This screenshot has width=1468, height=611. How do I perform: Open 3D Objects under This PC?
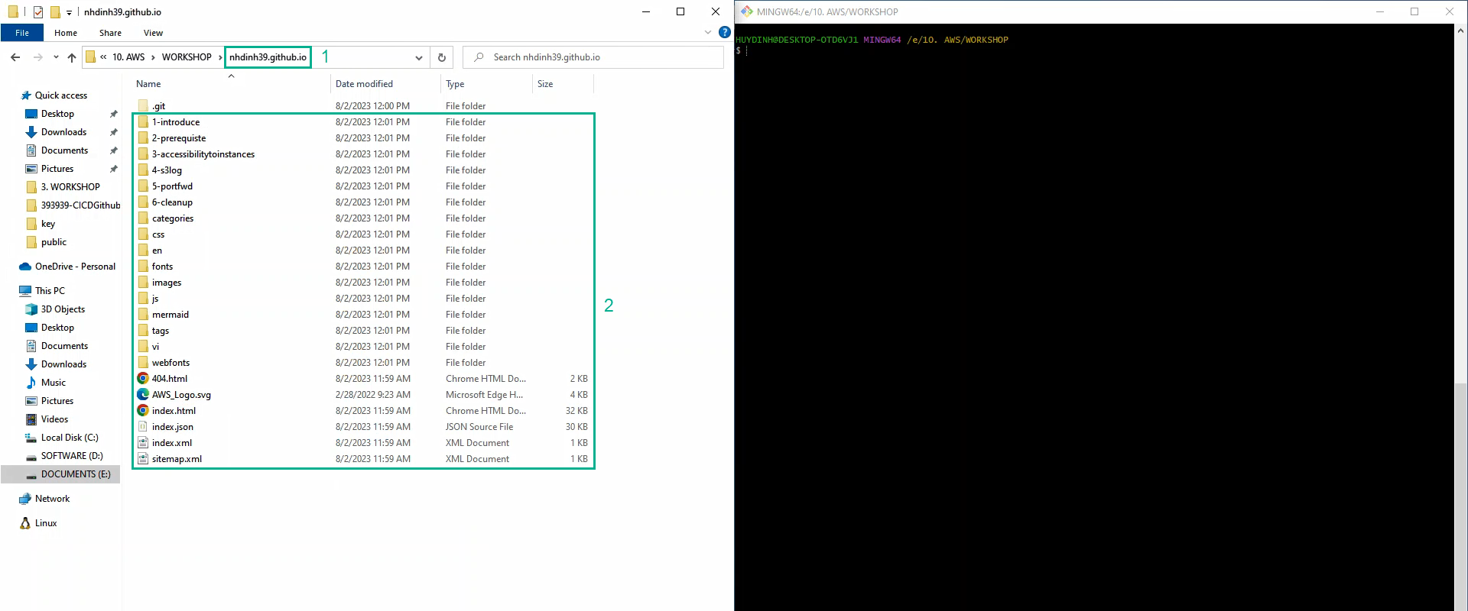tap(63, 309)
